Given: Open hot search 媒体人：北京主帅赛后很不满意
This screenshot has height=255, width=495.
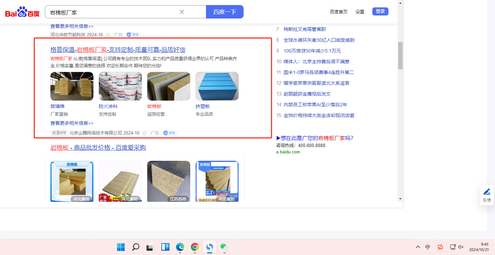Looking at the screenshot, I should 317,62.
